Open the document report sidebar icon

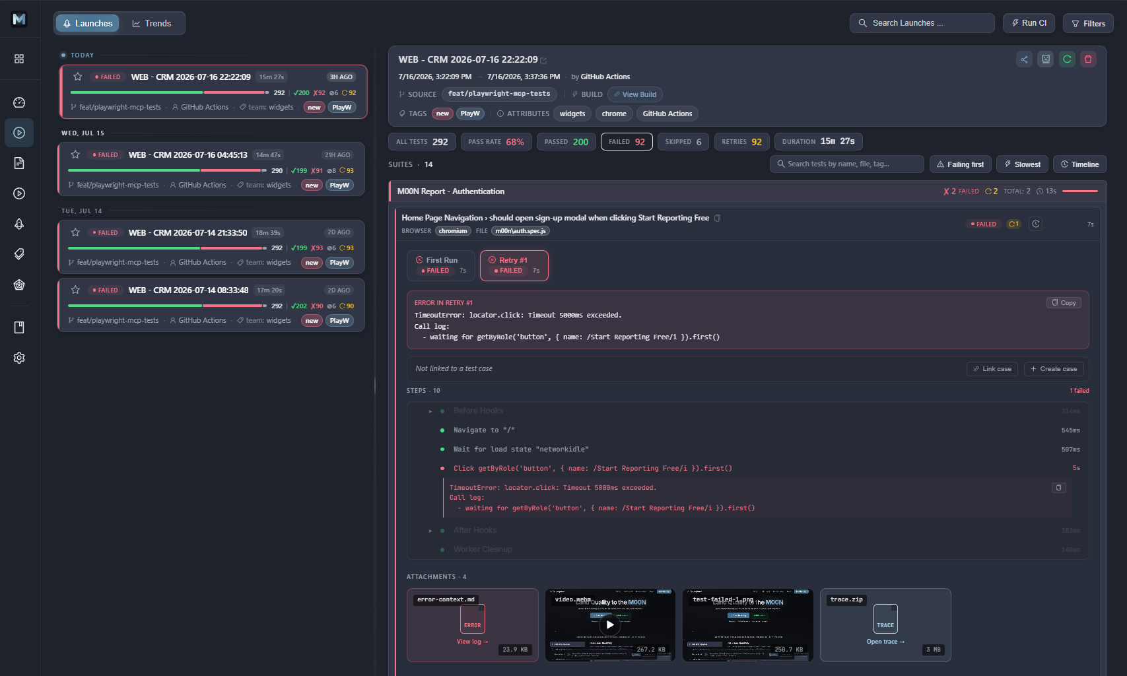click(19, 163)
